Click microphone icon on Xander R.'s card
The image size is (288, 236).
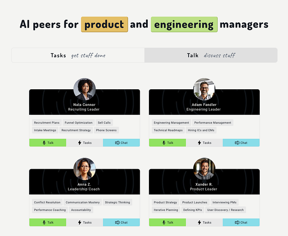(x=164, y=222)
